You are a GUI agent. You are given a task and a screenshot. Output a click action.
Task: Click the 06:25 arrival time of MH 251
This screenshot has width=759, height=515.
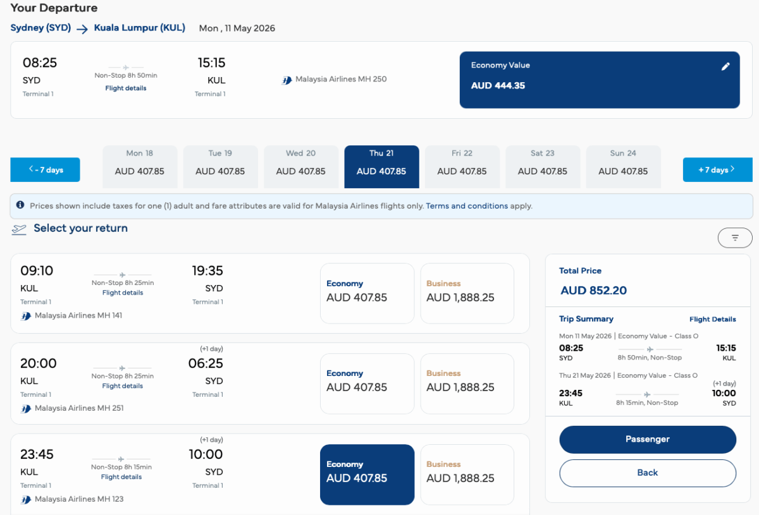point(206,364)
